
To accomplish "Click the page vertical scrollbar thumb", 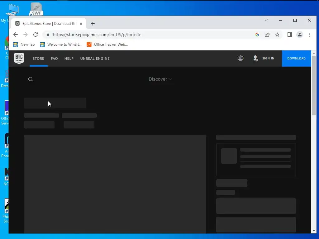I will [314, 85].
